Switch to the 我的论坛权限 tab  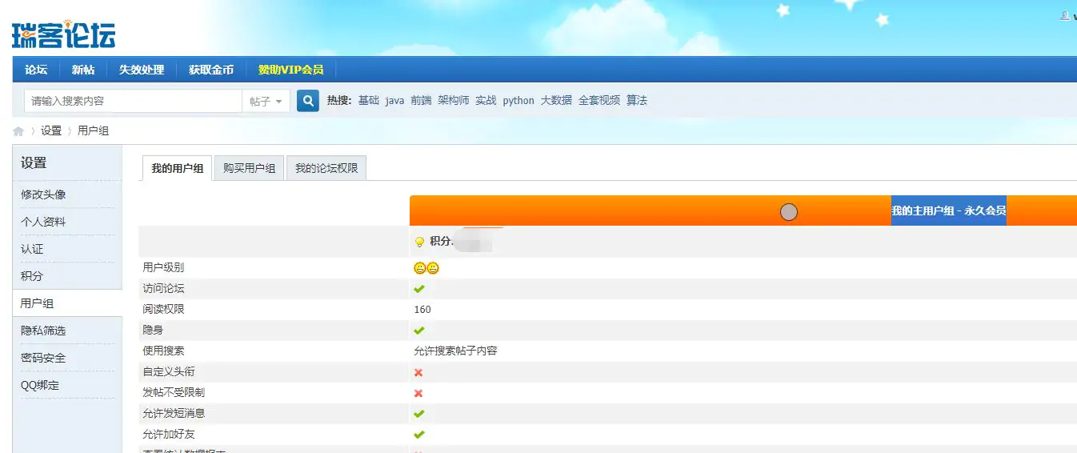tap(326, 168)
